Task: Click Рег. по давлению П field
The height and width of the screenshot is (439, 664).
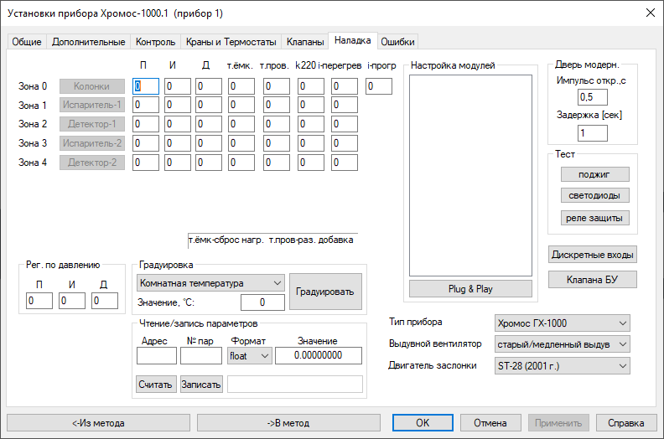Action: click(x=39, y=301)
